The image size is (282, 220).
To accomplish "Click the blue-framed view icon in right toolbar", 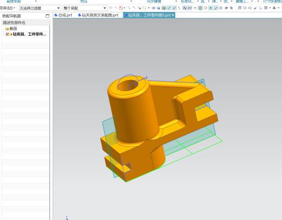I will [240, 8].
